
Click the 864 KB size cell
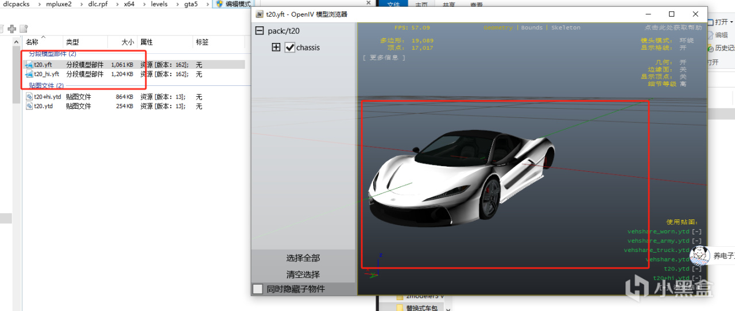[x=124, y=97]
